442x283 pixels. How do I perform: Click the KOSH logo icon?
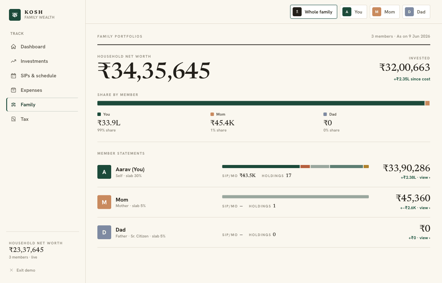(15, 15)
